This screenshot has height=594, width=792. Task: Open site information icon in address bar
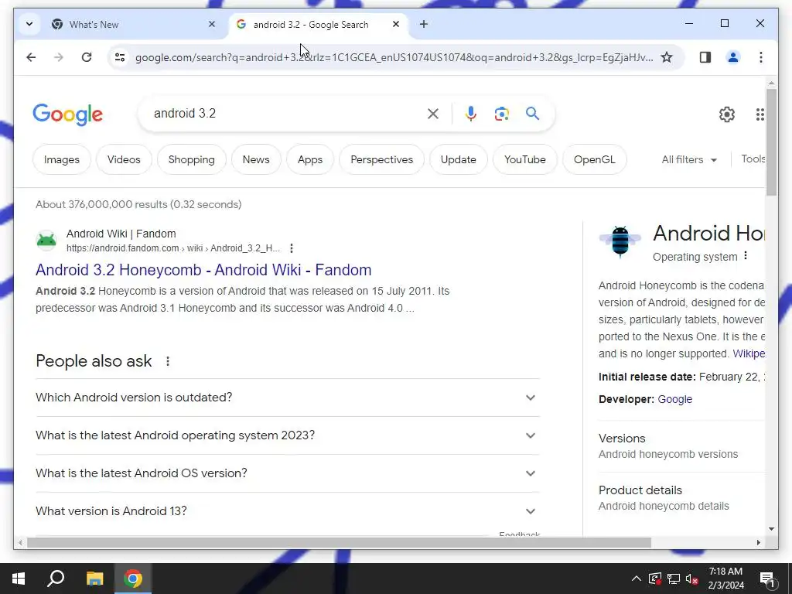[120, 57]
